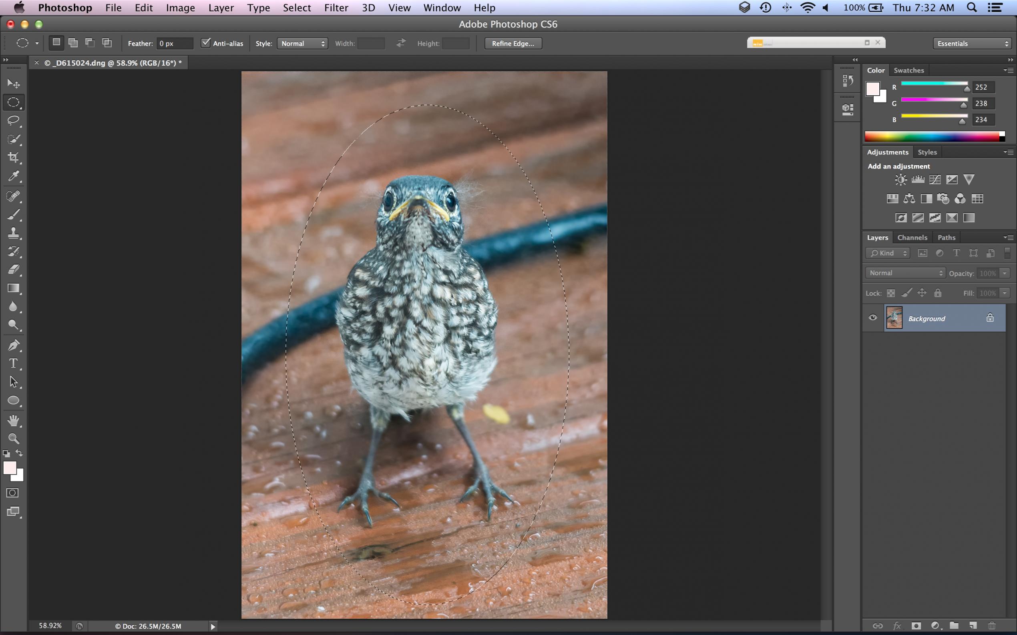Image resolution: width=1017 pixels, height=635 pixels.
Task: Select the Lasso tool
Action: 14,121
